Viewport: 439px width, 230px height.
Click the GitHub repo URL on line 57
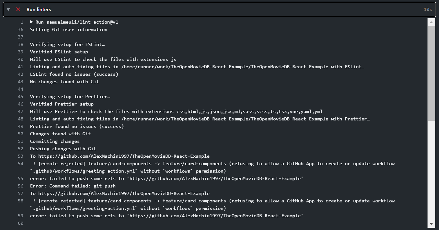124,193
